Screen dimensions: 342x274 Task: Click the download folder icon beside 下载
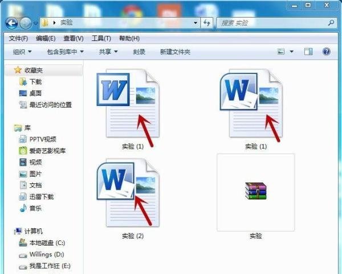pyautogui.click(x=23, y=81)
